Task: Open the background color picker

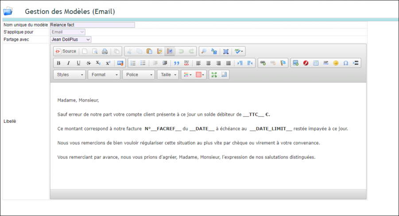Action: (200, 75)
